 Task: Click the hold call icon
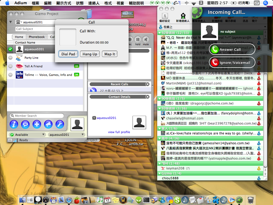coord(138,39)
